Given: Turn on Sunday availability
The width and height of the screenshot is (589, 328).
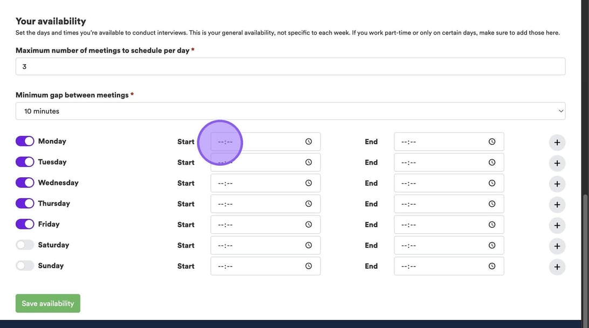Looking at the screenshot, I should pyautogui.click(x=25, y=266).
